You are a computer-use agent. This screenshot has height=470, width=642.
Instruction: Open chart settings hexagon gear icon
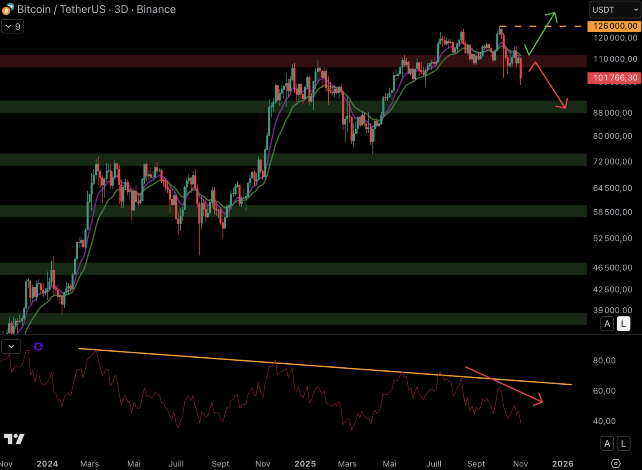click(615, 463)
